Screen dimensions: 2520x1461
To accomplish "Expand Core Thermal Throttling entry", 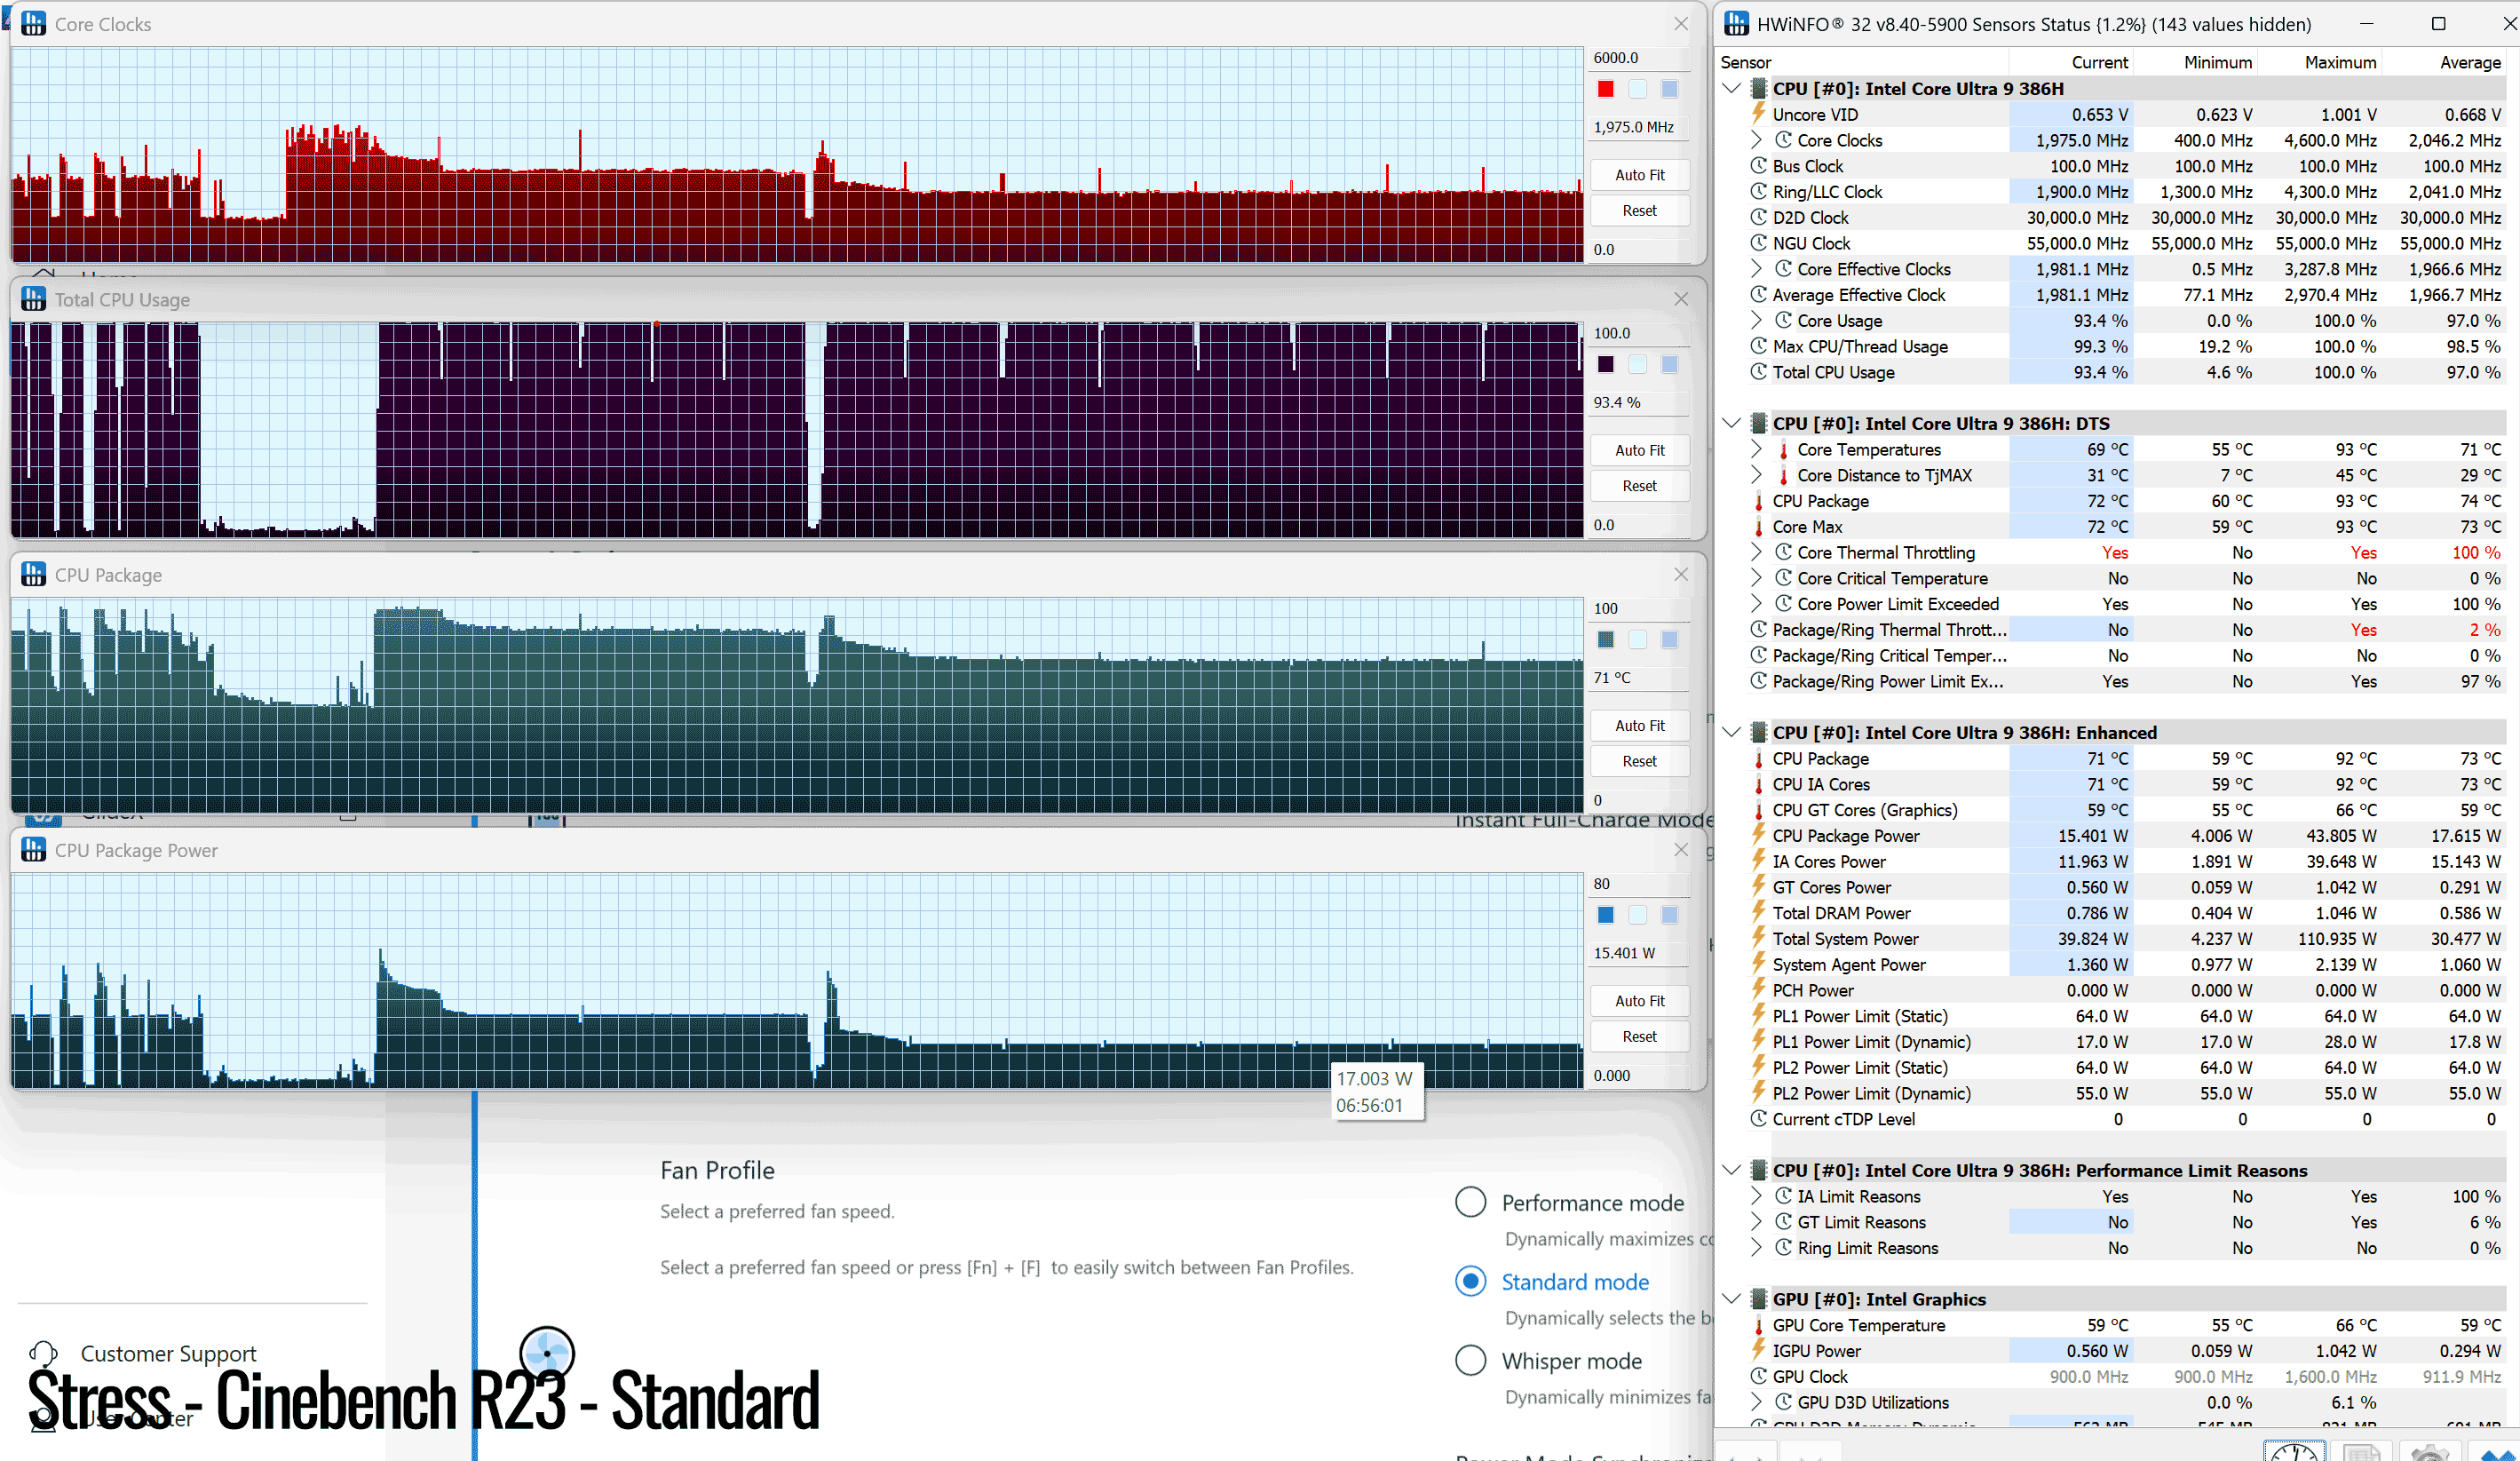I will click(x=1756, y=552).
